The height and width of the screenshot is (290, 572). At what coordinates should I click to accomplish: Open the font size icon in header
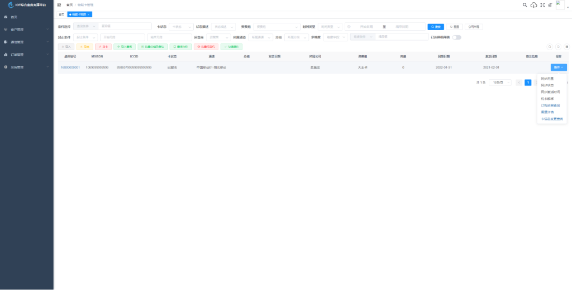click(550, 5)
